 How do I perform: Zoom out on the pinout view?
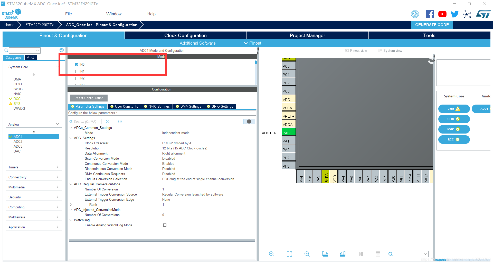click(x=307, y=254)
